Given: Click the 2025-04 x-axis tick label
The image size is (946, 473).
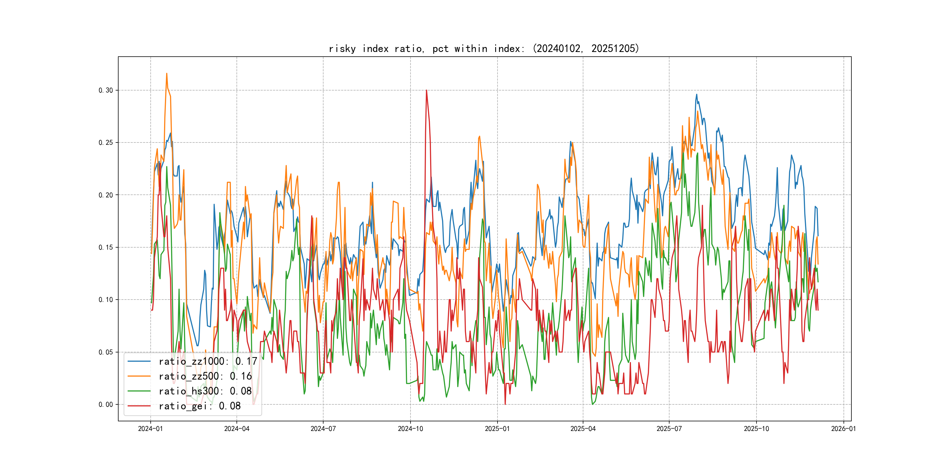Looking at the screenshot, I should pyautogui.click(x=583, y=429).
